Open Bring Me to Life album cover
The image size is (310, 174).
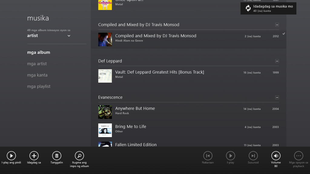point(105,130)
